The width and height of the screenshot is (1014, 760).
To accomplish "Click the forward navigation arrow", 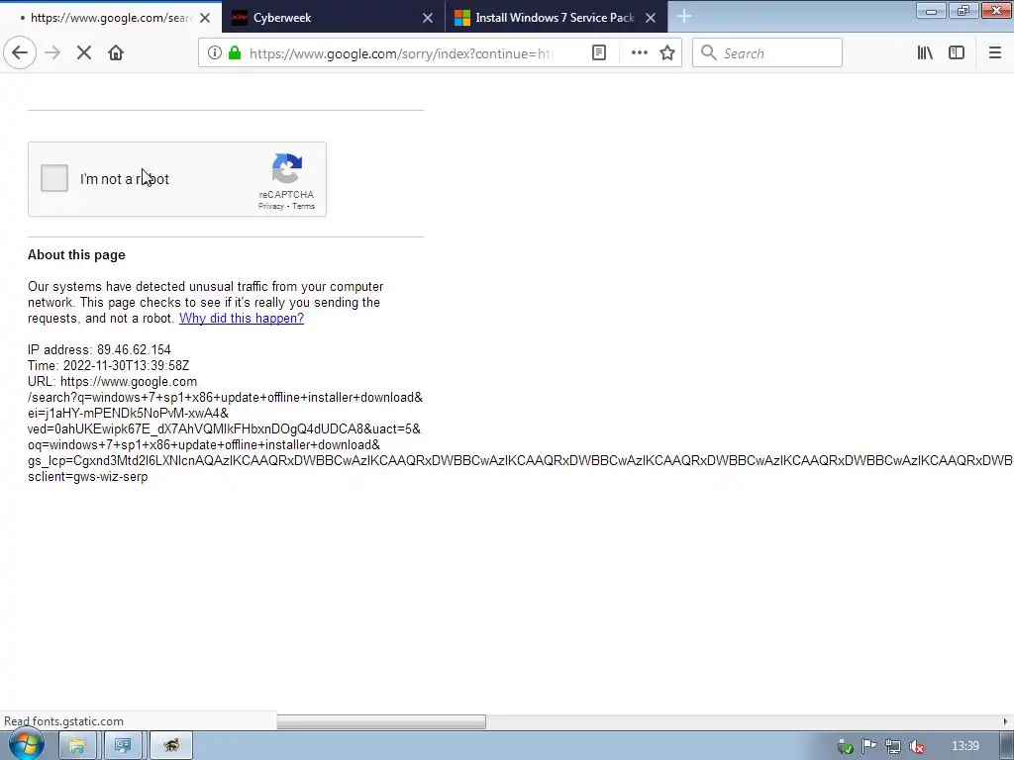I will tap(52, 53).
